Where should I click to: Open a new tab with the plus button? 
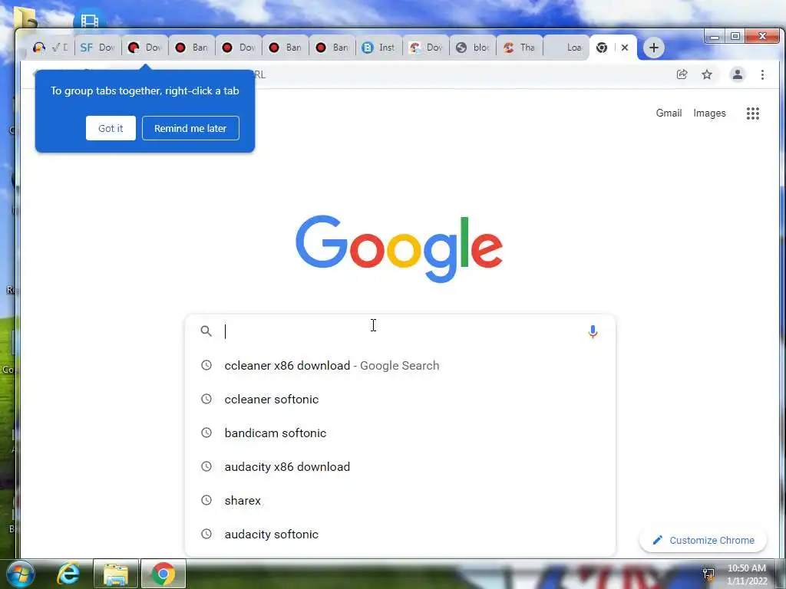coord(654,48)
